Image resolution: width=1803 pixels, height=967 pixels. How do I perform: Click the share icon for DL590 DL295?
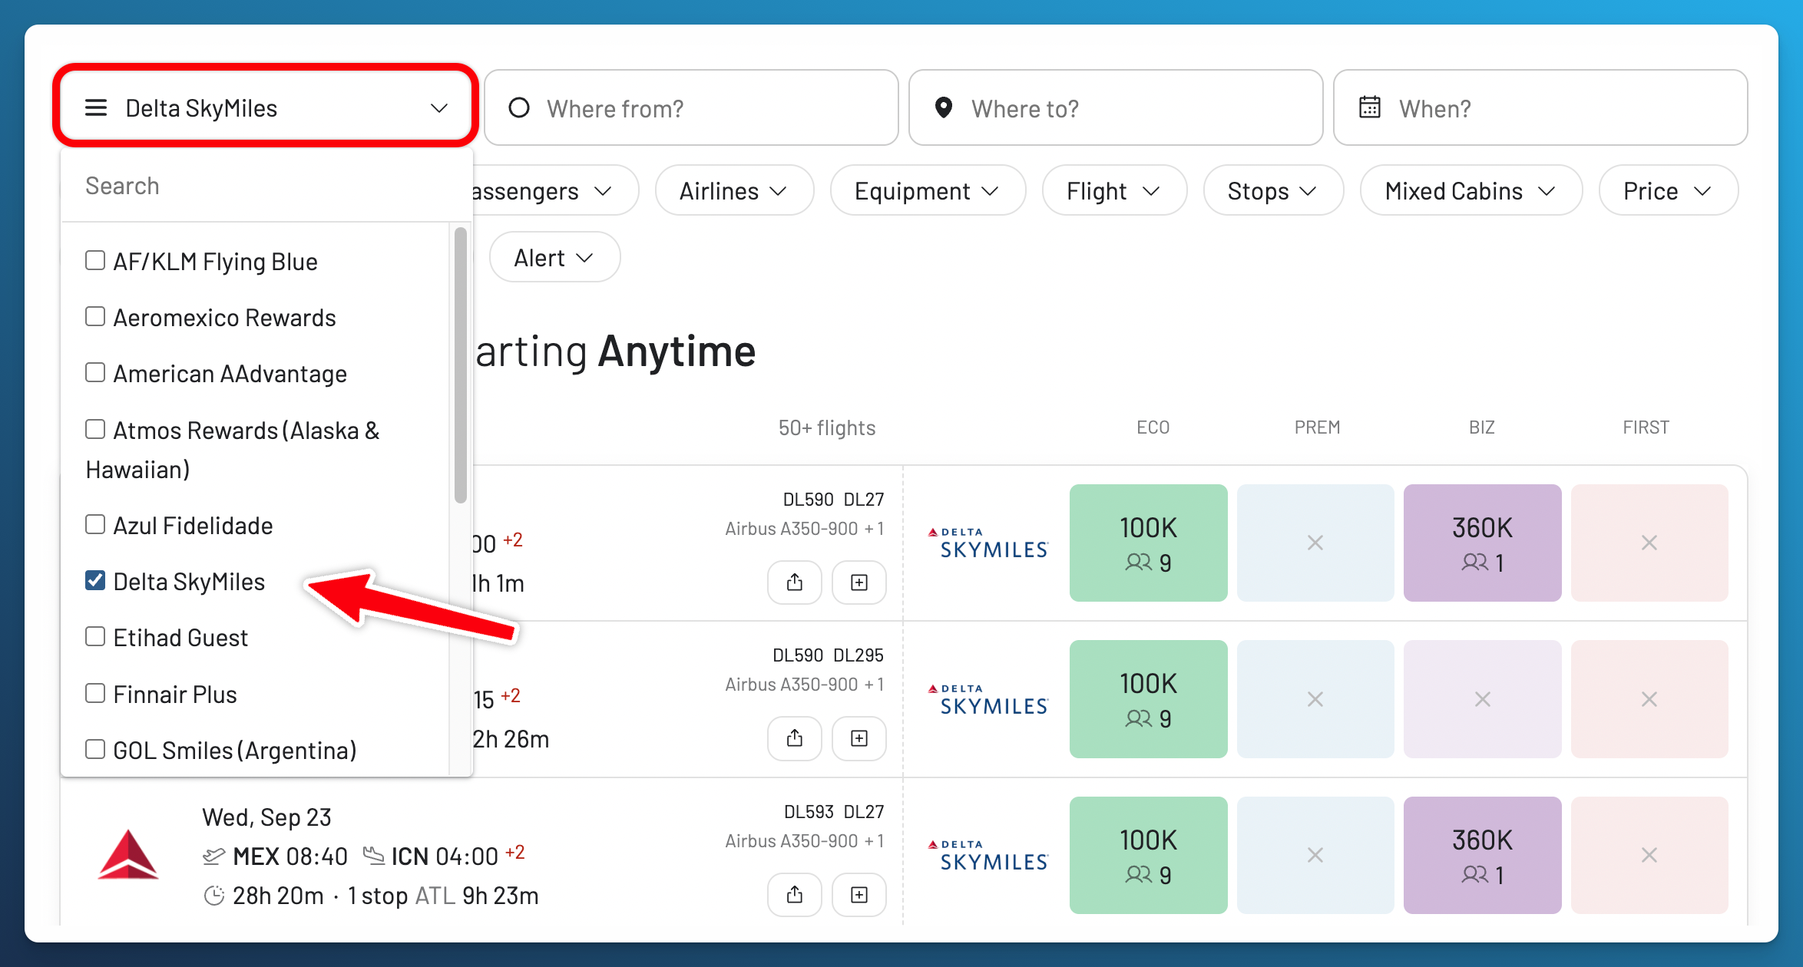pos(795,738)
